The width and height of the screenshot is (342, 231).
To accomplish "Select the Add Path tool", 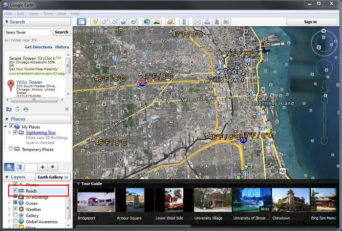I will pos(114,22).
